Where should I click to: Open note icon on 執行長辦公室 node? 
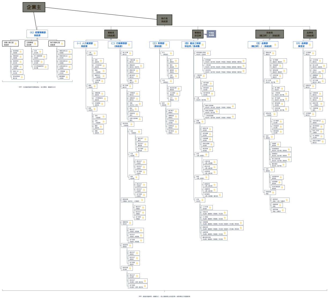click(62, 44)
